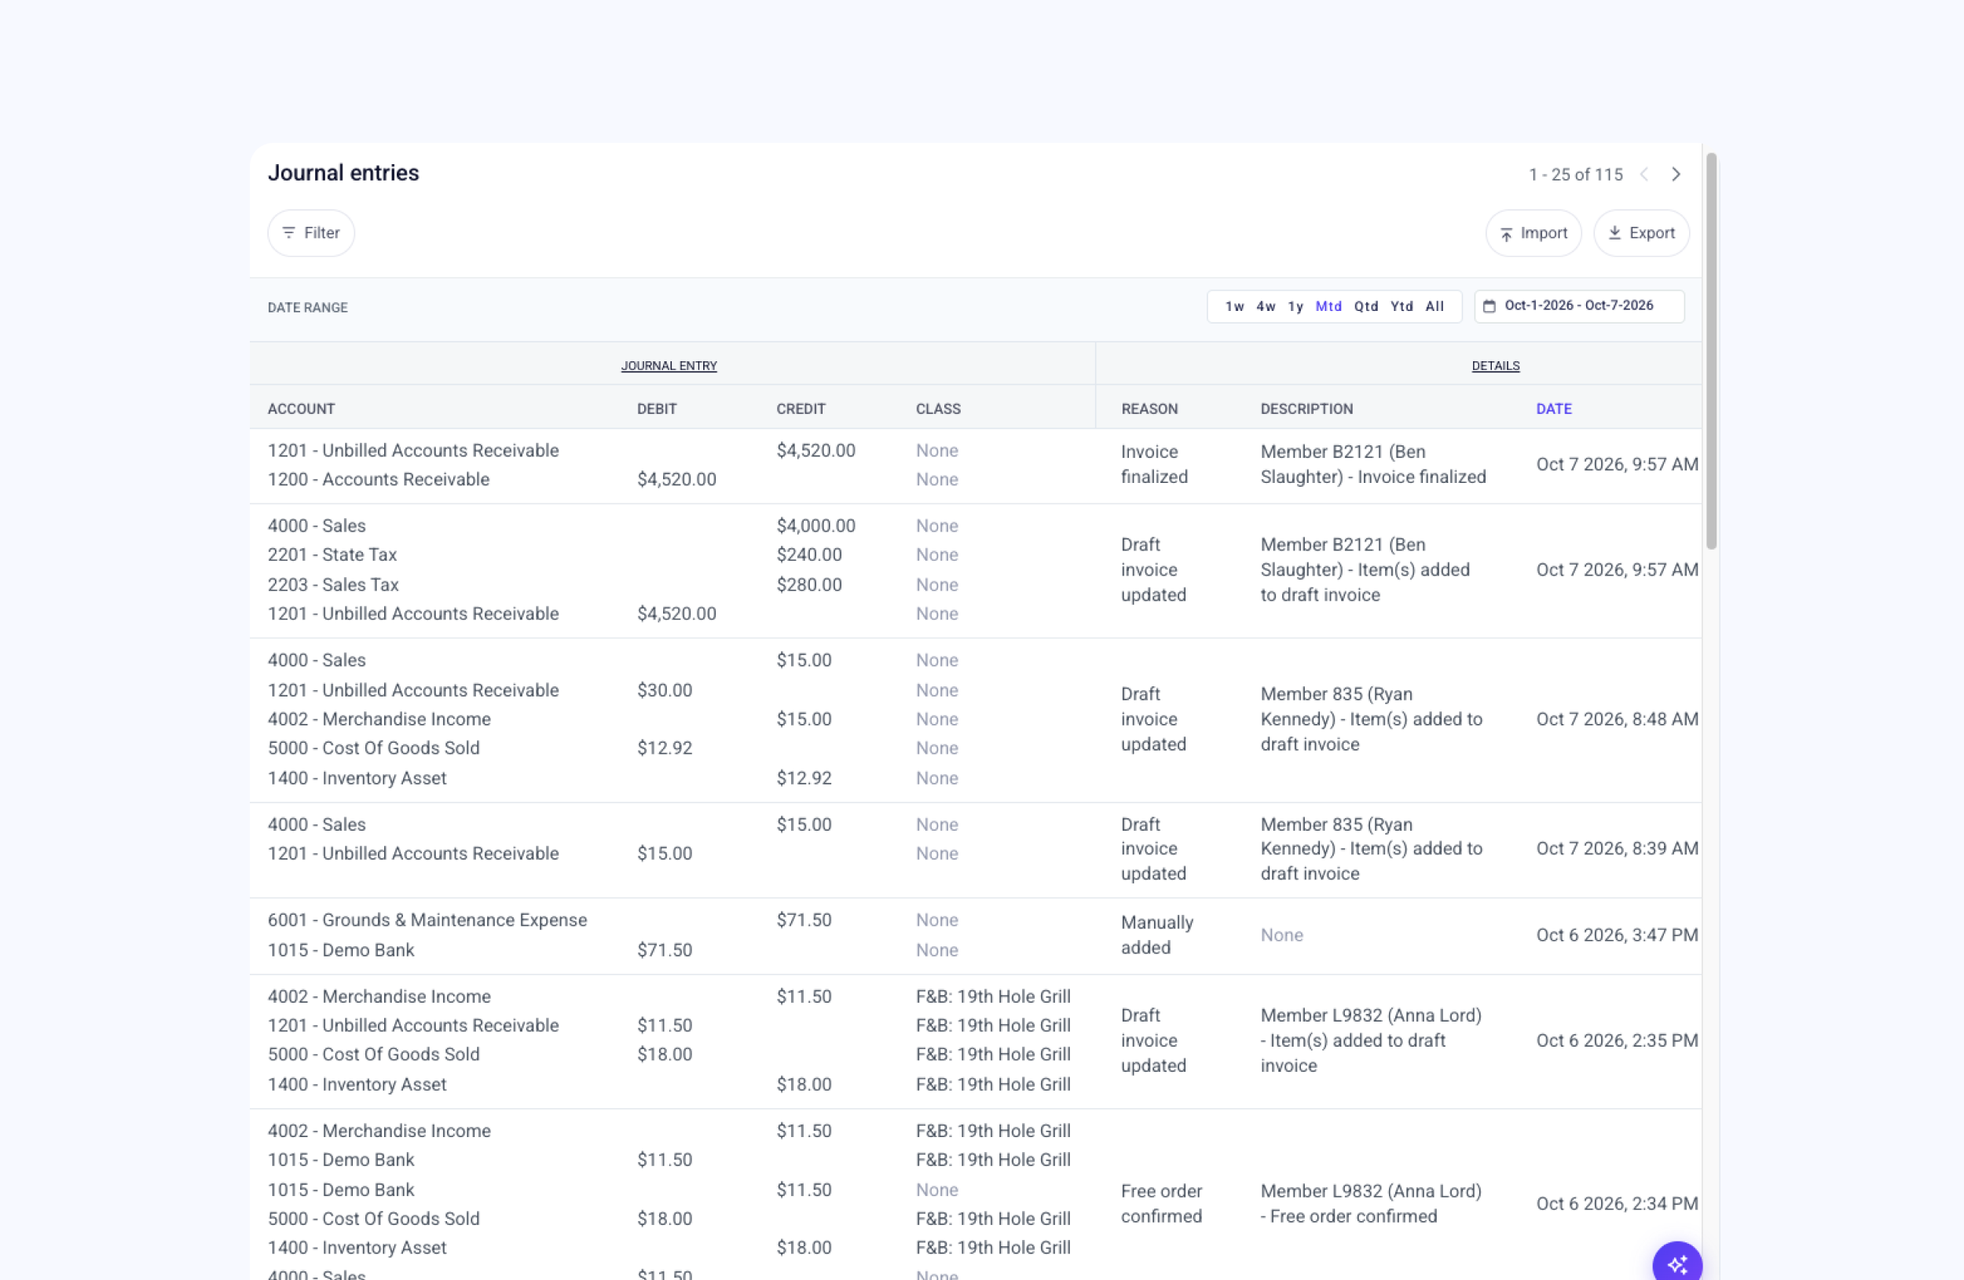Image resolution: width=1964 pixels, height=1280 pixels.
Task: Select the Mtd date range
Action: [x=1328, y=307]
